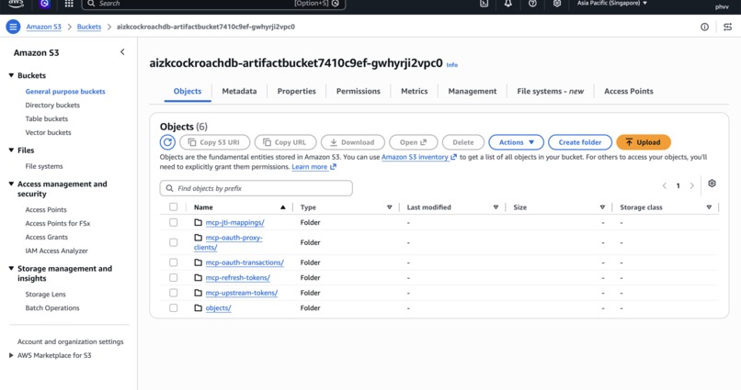Open Directory buckets in sidebar
Screen dimensions: 741x390
pos(52,106)
